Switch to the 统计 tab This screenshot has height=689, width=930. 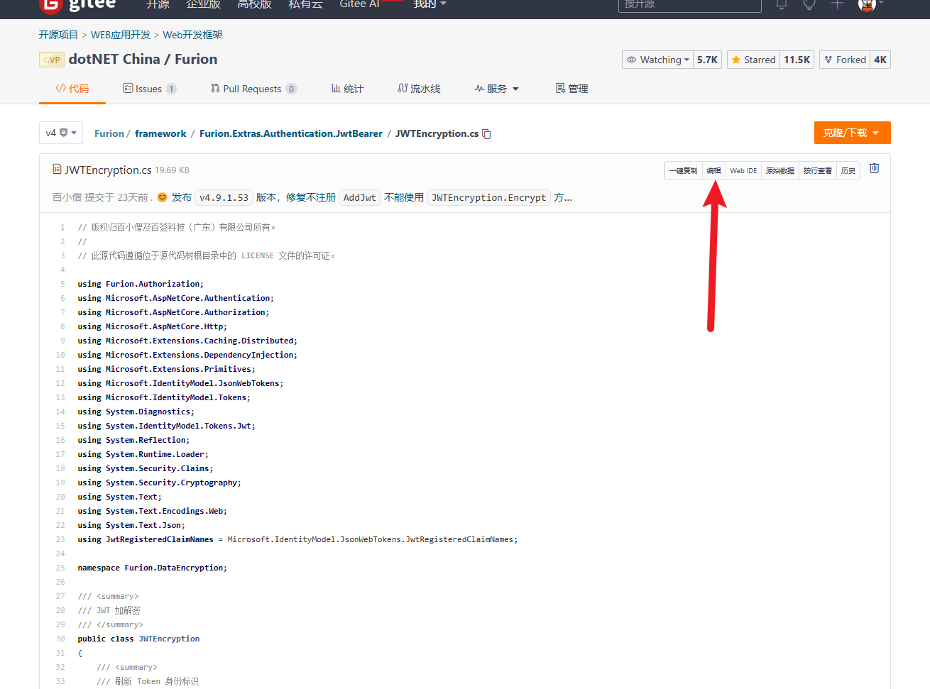click(347, 89)
